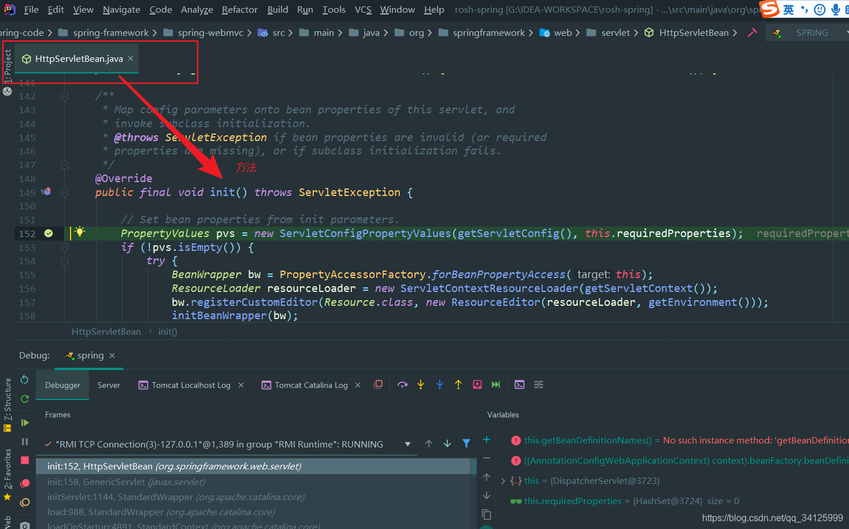Close the HttpServletBean.java editor tab
Image resolution: width=849 pixels, height=529 pixels.
(x=131, y=58)
